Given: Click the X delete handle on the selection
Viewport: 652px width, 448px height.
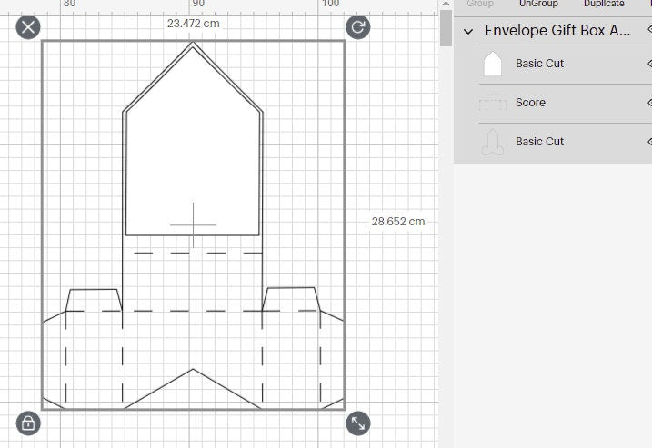Looking at the screenshot, I should (x=28, y=26).
